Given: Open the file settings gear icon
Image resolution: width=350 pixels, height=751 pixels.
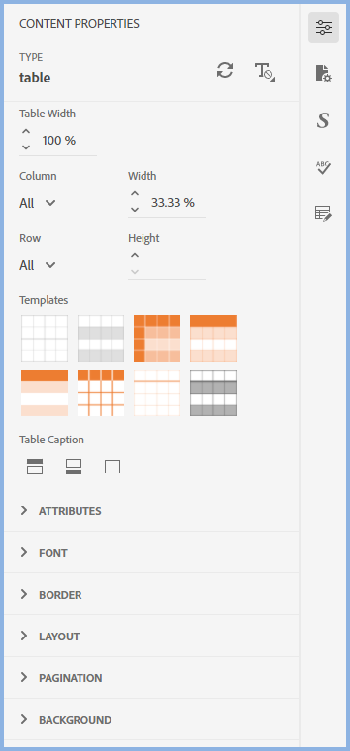Looking at the screenshot, I should click(324, 74).
